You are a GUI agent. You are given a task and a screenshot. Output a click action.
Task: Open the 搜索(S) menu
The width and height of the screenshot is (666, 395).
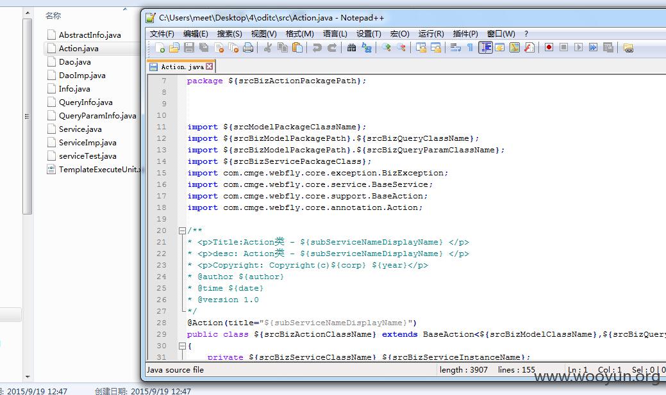coord(229,33)
